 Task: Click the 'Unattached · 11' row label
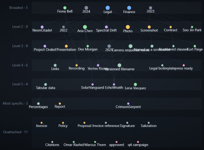click(15, 132)
